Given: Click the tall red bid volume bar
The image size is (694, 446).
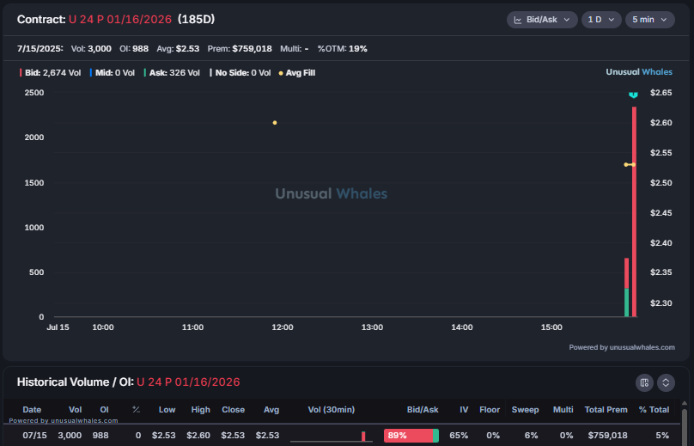Looking at the screenshot, I should pos(634,211).
